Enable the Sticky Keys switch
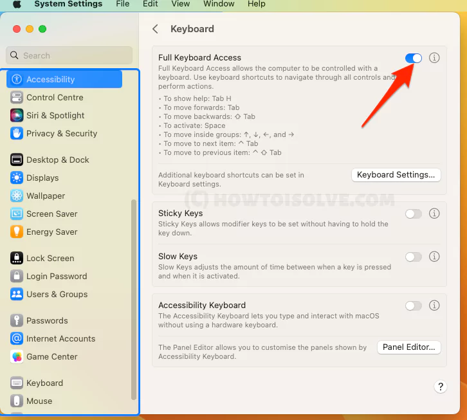Image resolution: width=467 pixels, height=420 pixels. click(x=414, y=214)
